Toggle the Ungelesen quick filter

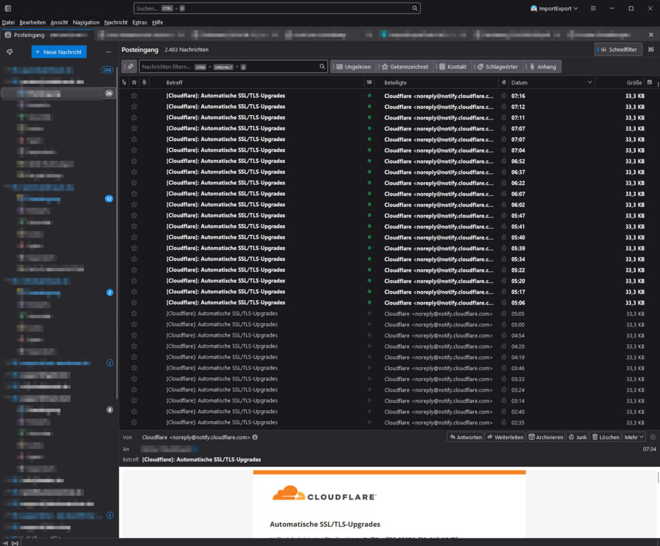pyautogui.click(x=353, y=66)
